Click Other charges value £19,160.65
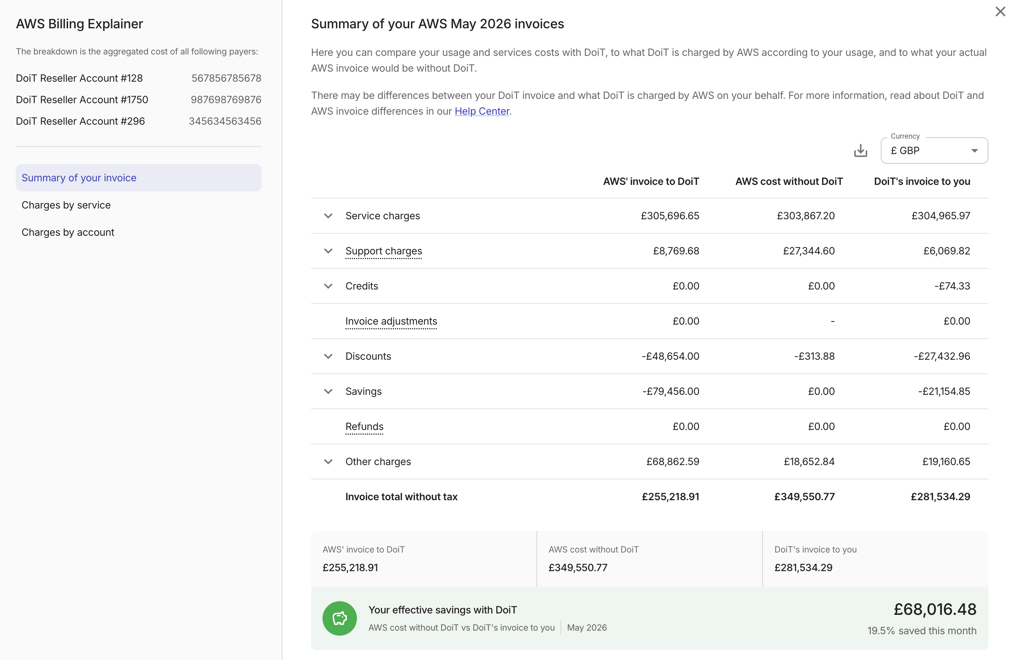This screenshot has height=660, width=1017. coord(946,461)
